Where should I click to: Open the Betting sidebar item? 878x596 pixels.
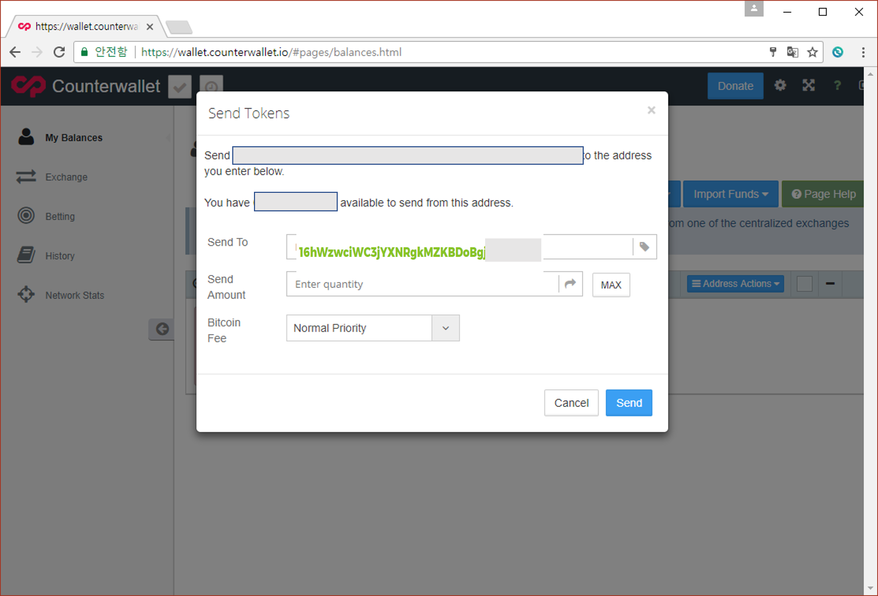(x=60, y=216)
